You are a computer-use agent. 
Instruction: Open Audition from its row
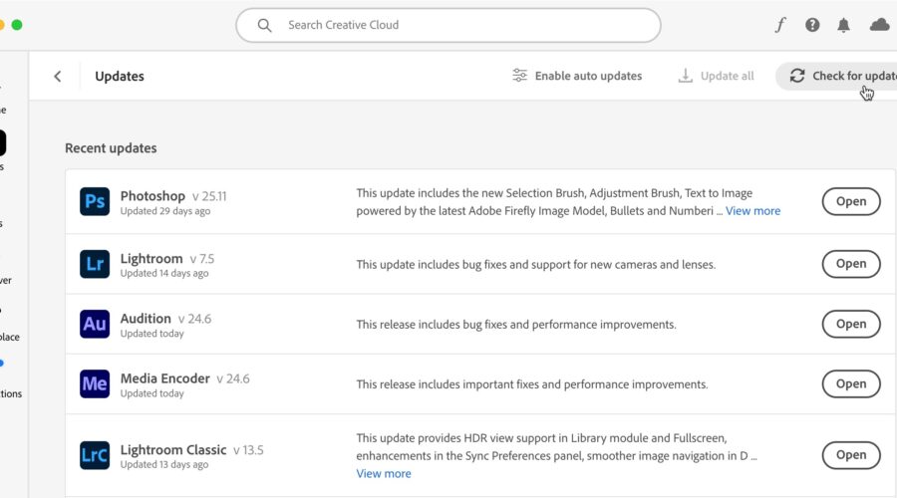(x=851, y=324)
